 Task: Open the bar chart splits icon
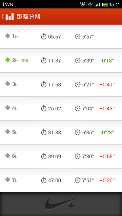pyautogui.click(x=10, y=17)
